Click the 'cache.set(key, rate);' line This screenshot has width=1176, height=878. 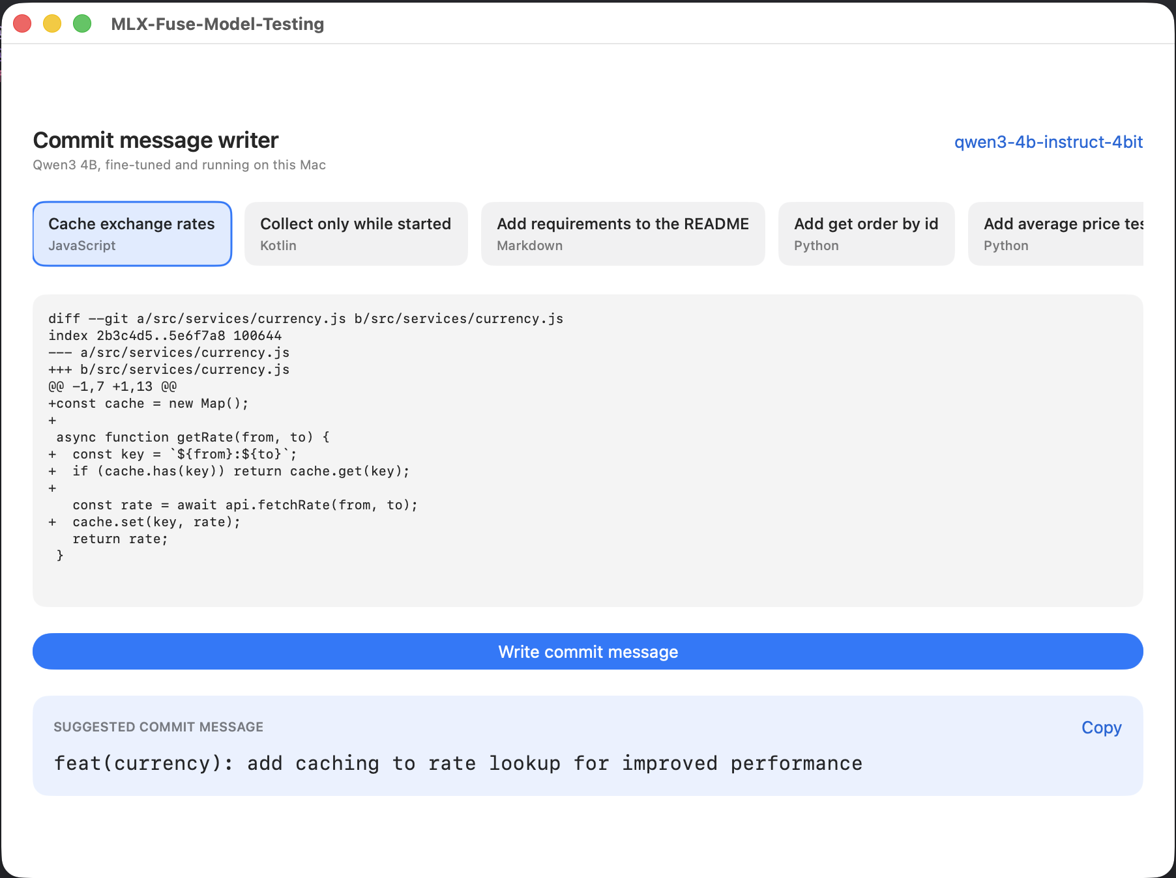pos(144,522)
